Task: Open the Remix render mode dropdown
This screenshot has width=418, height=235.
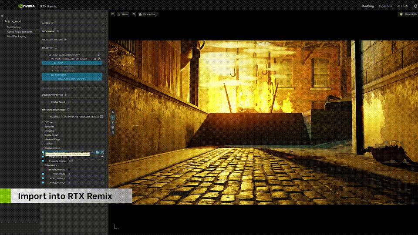Action: click(x=123, y=14)
